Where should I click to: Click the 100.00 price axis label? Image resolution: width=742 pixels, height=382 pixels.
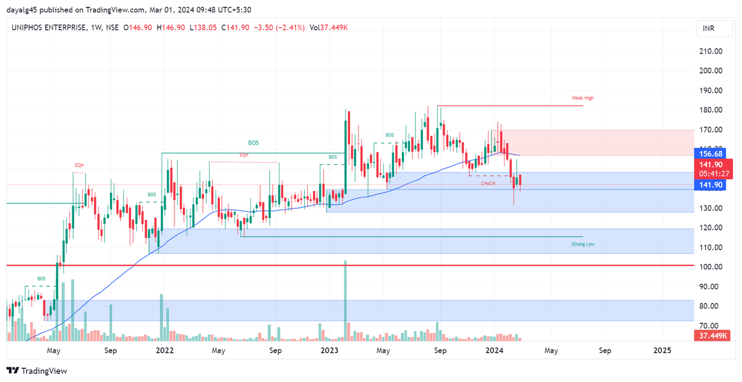tap(711, 267)
